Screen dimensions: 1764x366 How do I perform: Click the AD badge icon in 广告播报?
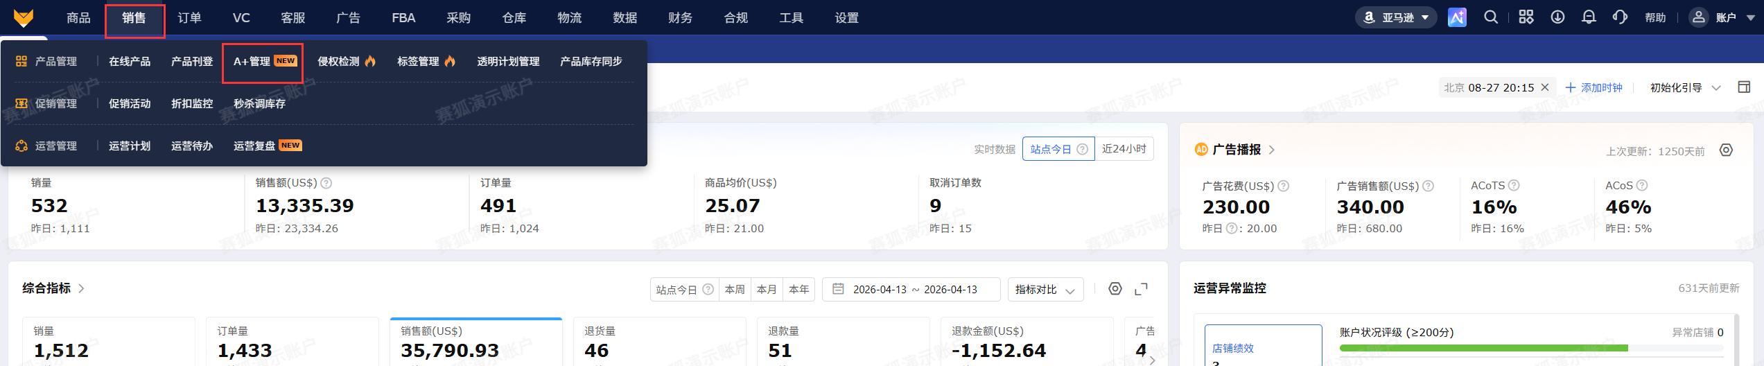[x=1201, y=150]
